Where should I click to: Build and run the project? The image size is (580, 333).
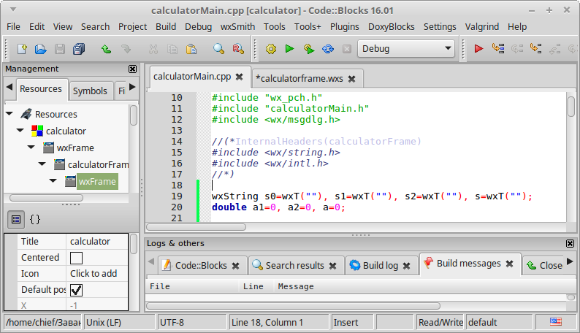(308, 49)
